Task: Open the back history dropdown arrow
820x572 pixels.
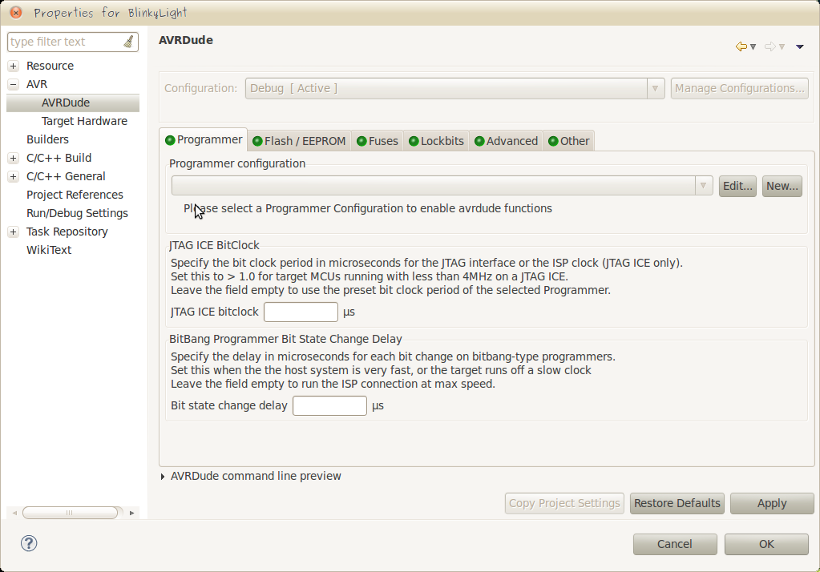Action: tap(753, 47)
